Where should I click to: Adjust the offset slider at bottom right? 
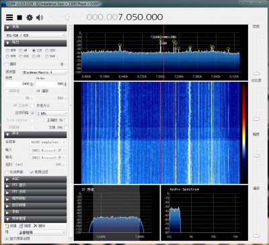(256, 236)
